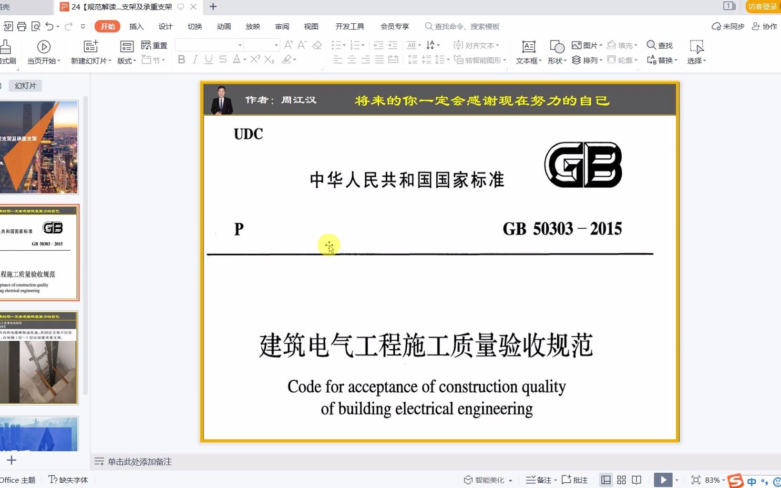The image size is (781, 488).
Task: Open the font size combo box
Action: point(262,45)
